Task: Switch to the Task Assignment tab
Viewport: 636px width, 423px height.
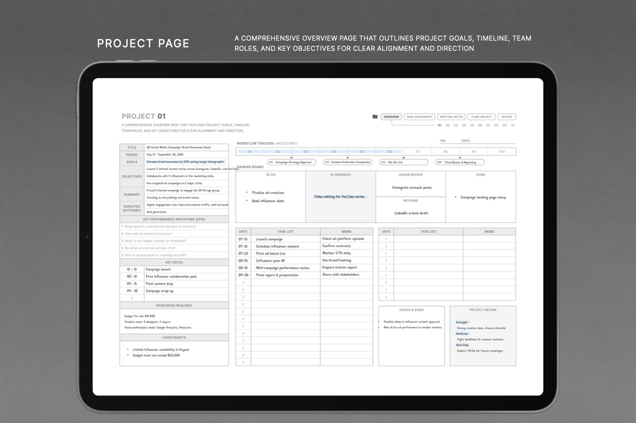Action: [x=419, y=117]
